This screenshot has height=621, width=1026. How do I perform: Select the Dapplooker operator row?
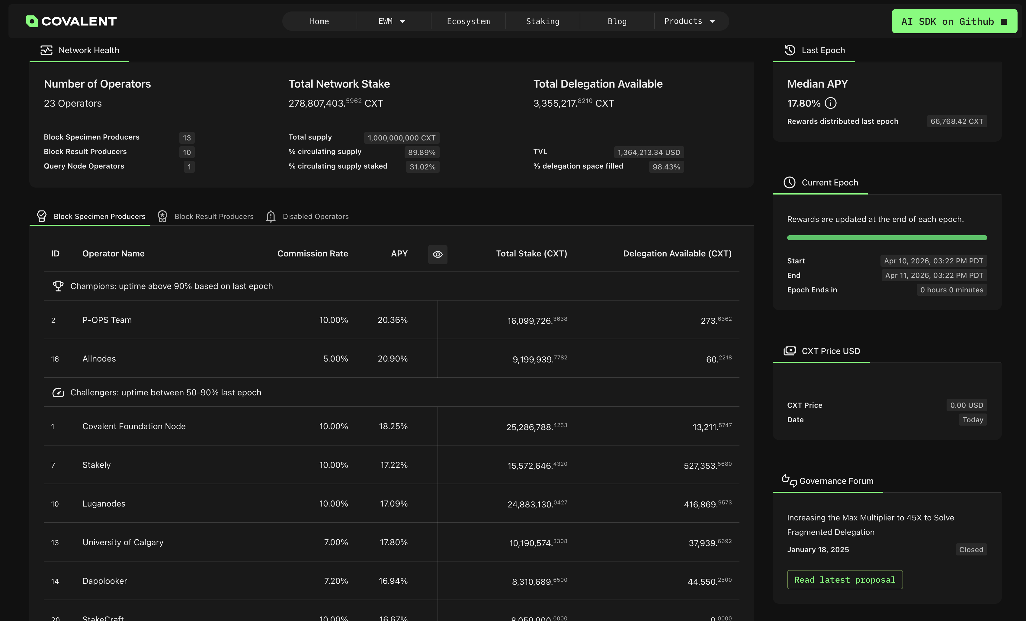point(391,581)
